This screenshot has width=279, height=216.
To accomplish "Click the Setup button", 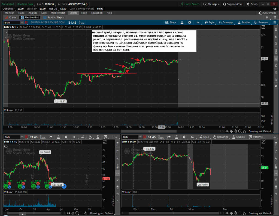I will (252, 4).
